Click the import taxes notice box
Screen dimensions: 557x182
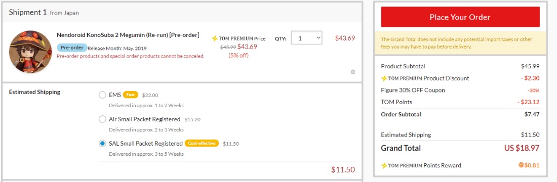pos(460,42)
